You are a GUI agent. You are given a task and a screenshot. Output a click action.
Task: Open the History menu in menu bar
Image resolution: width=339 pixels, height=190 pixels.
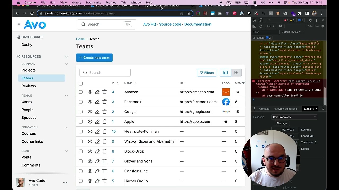click(x=76, y=2)
